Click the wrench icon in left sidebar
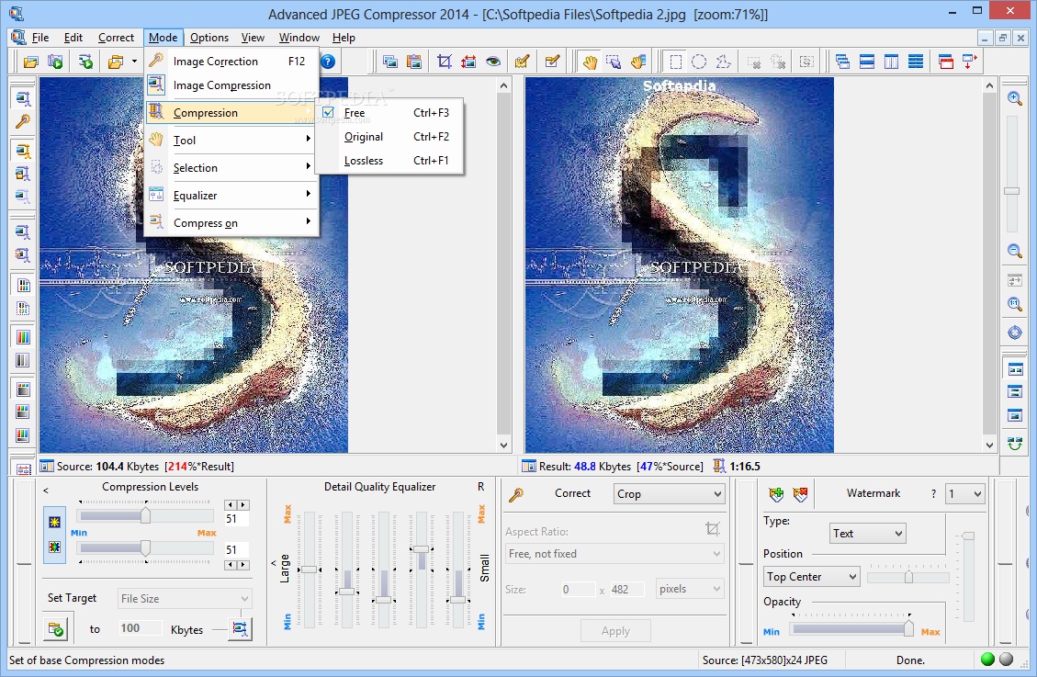 23,121
